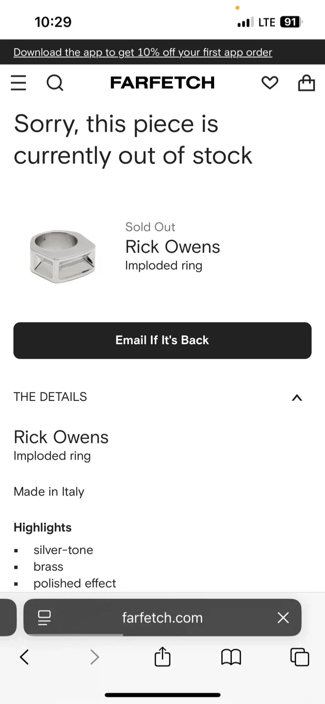Screen dimensions: 325x704
Task: Open the Imploded ring product image
Action: click(63, 255)
